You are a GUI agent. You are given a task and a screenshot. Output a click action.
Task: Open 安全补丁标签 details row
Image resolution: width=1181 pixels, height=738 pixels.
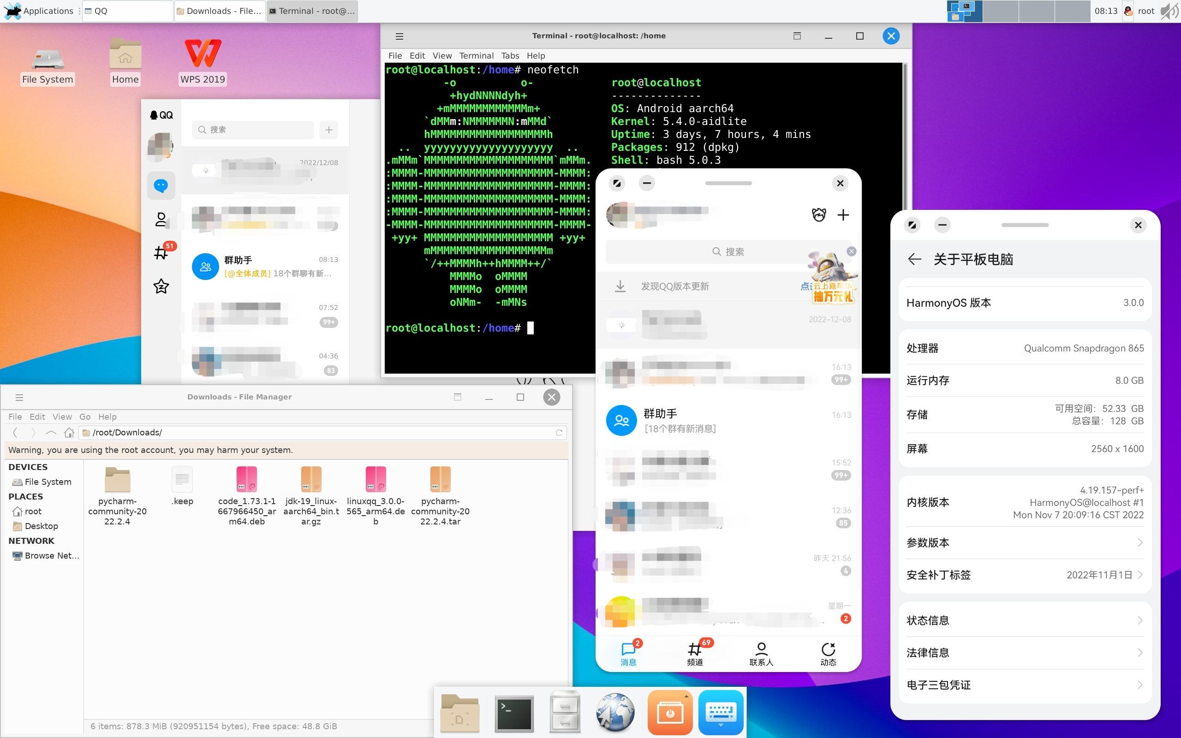(x=1025, y=575)
